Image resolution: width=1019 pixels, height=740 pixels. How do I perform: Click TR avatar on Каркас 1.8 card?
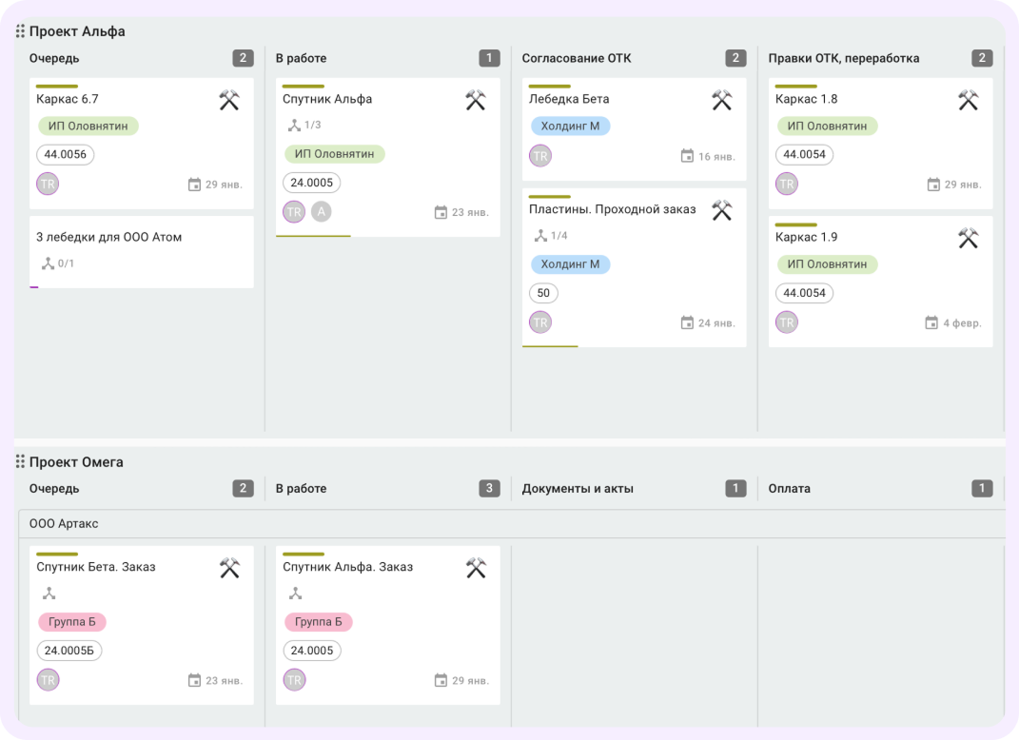(x=787, y=184)
